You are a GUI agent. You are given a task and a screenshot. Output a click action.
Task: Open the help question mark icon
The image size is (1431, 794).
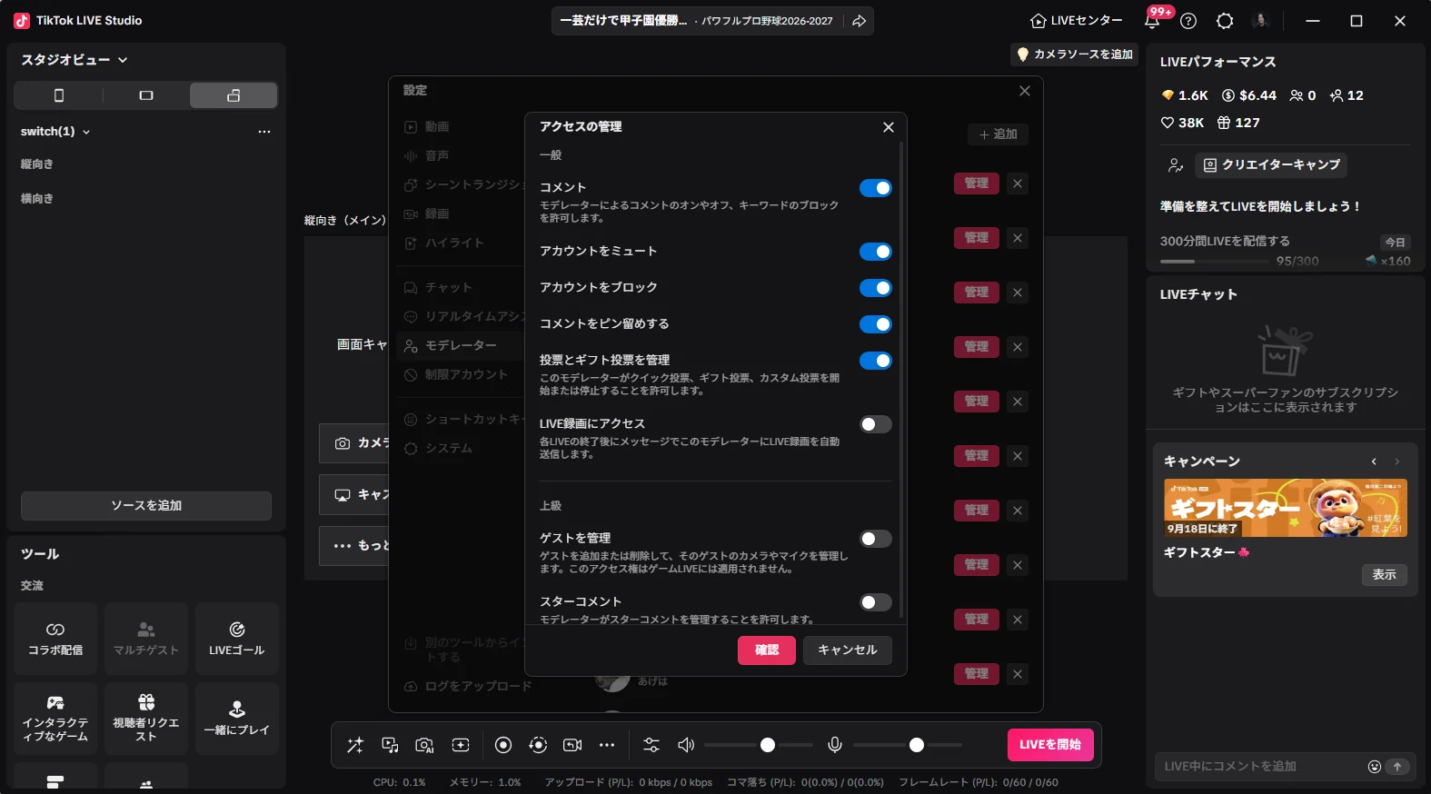[1188, 21]
